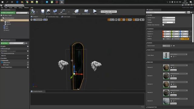This screenshot has height=109, width=194.
Task: Open the Category dropdown set to Default
Action: (x=169, y=22)
